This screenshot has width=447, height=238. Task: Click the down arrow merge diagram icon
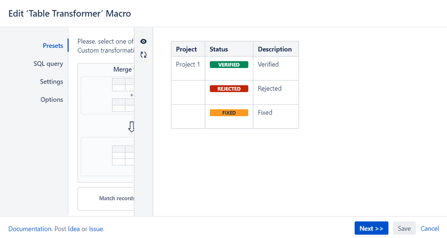[x=131, y=127]
